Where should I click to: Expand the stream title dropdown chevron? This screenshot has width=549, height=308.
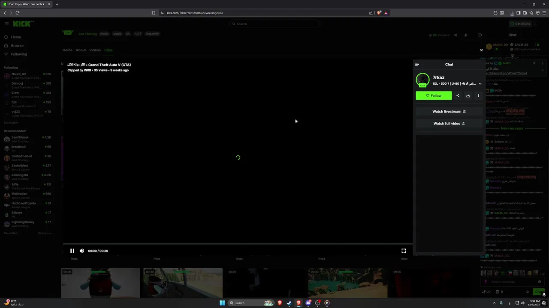pyautogui.click(x=480, y=84)
